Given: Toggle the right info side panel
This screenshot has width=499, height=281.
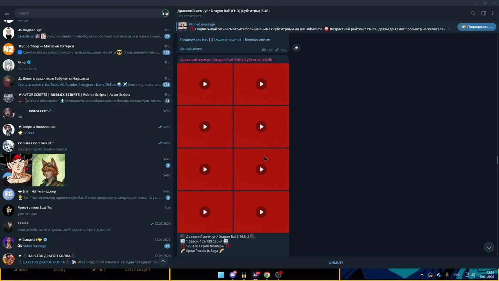Looking at the screenshot, I should click(483, 13).
